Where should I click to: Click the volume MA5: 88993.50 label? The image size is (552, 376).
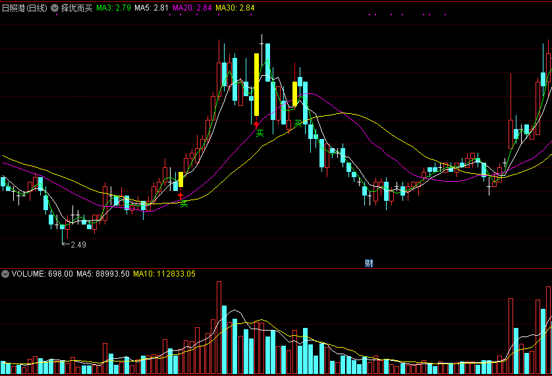point(103,274)
